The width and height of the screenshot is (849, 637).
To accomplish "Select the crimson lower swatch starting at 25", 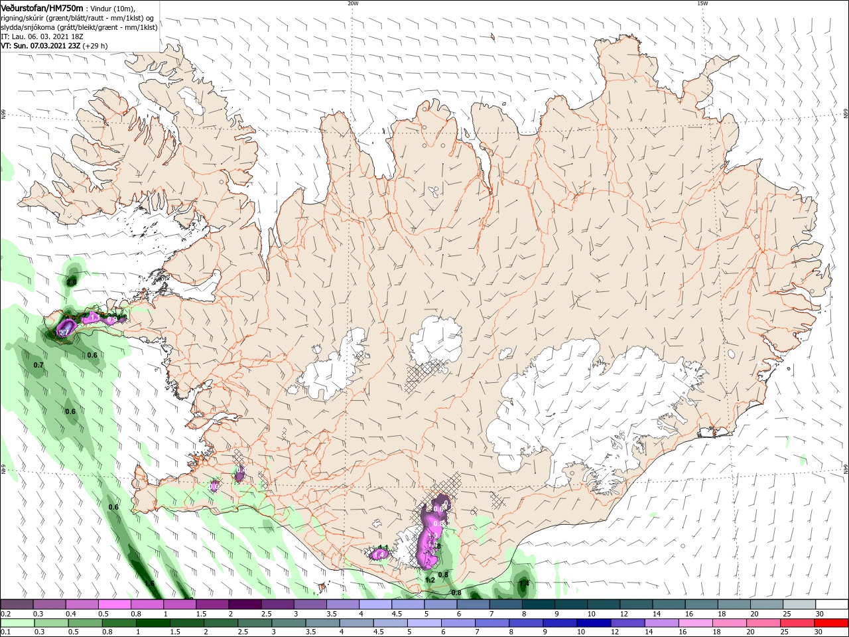I will (797, 623).
